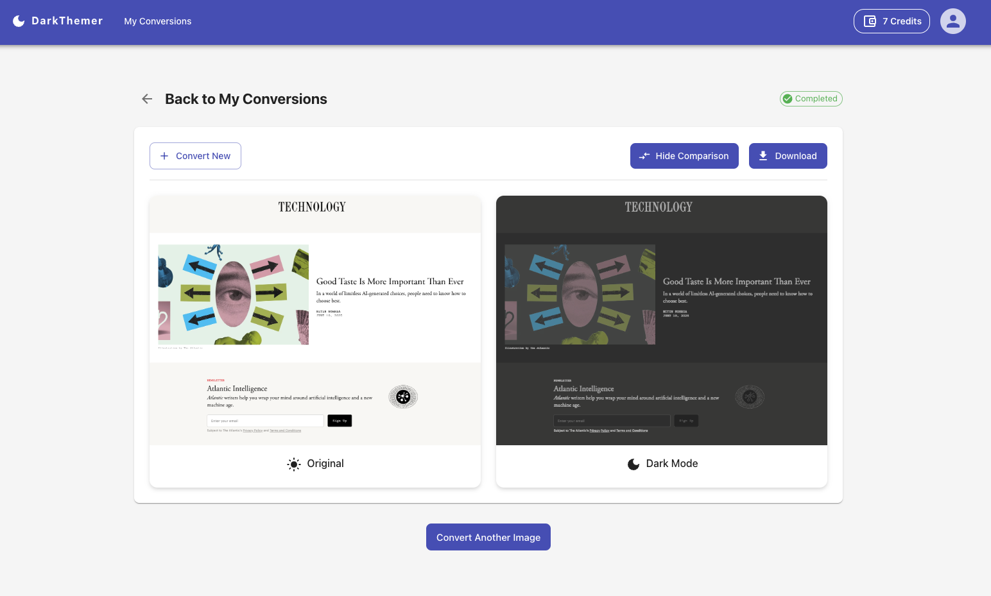Viewport: 991px width, 596px height.
Task: Click the green checkmark in Completed badge
Action: [x=788, y=98]
